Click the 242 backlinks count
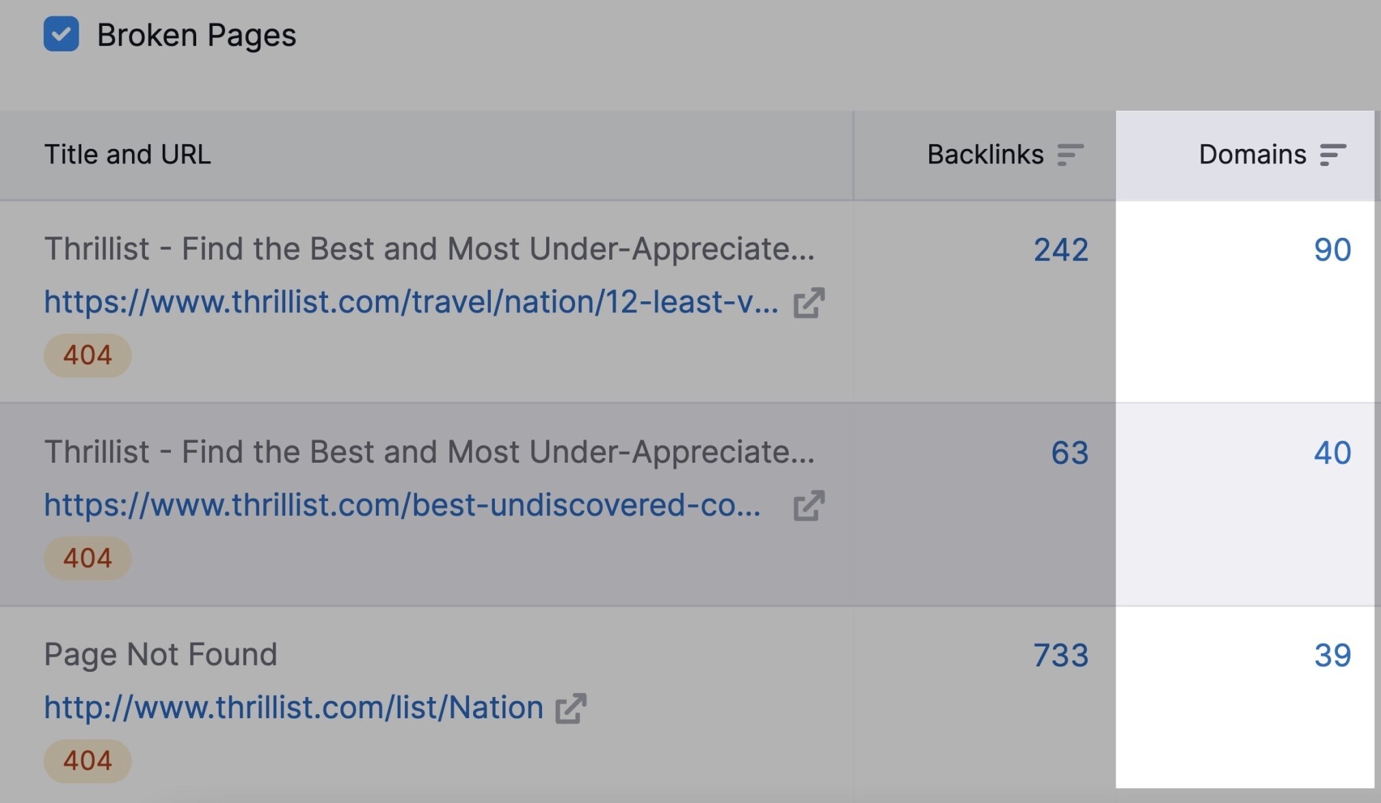1381x803 pixels. (x=1060, y=250)
